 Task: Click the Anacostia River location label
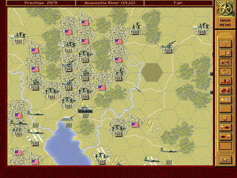tap(110, 3)
